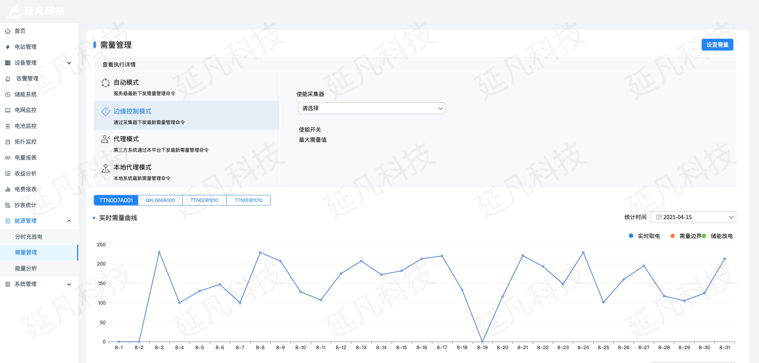Click the home icon beside 首页
The image size is (759, 363).
[8, 31]
